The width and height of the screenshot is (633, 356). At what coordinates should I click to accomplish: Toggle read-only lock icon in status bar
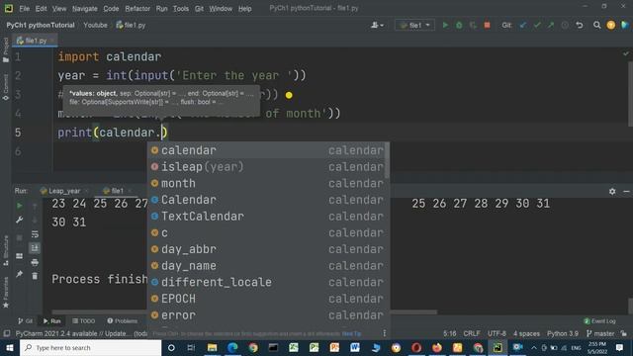pyautogui.click(x=624, y=333)
